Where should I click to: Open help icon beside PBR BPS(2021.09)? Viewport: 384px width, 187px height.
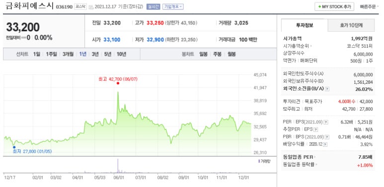click(x=327, y=137)
